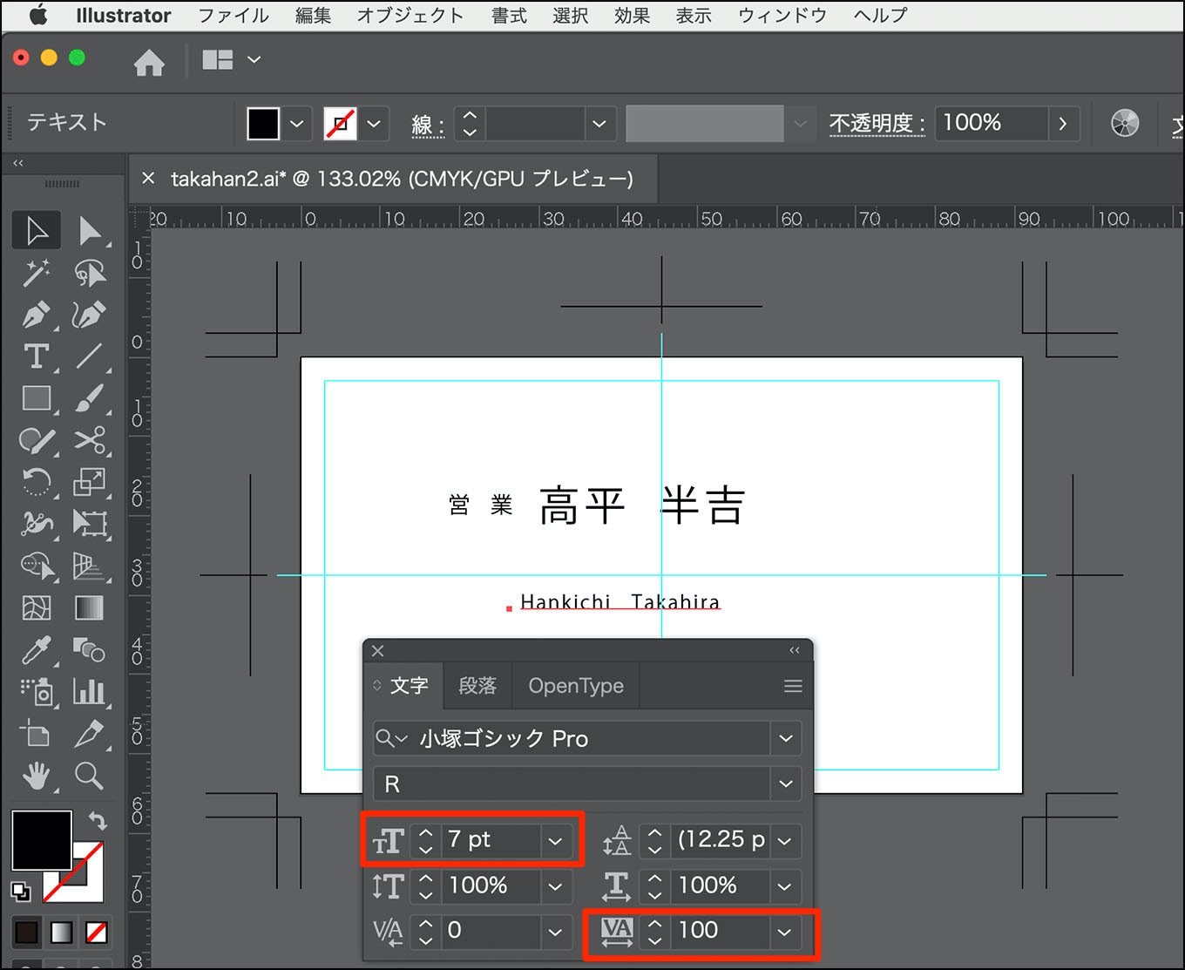The width and height of the screenshot is (1185, 970).
Task: Select the Gradient tool
Action: click(89, 607)
